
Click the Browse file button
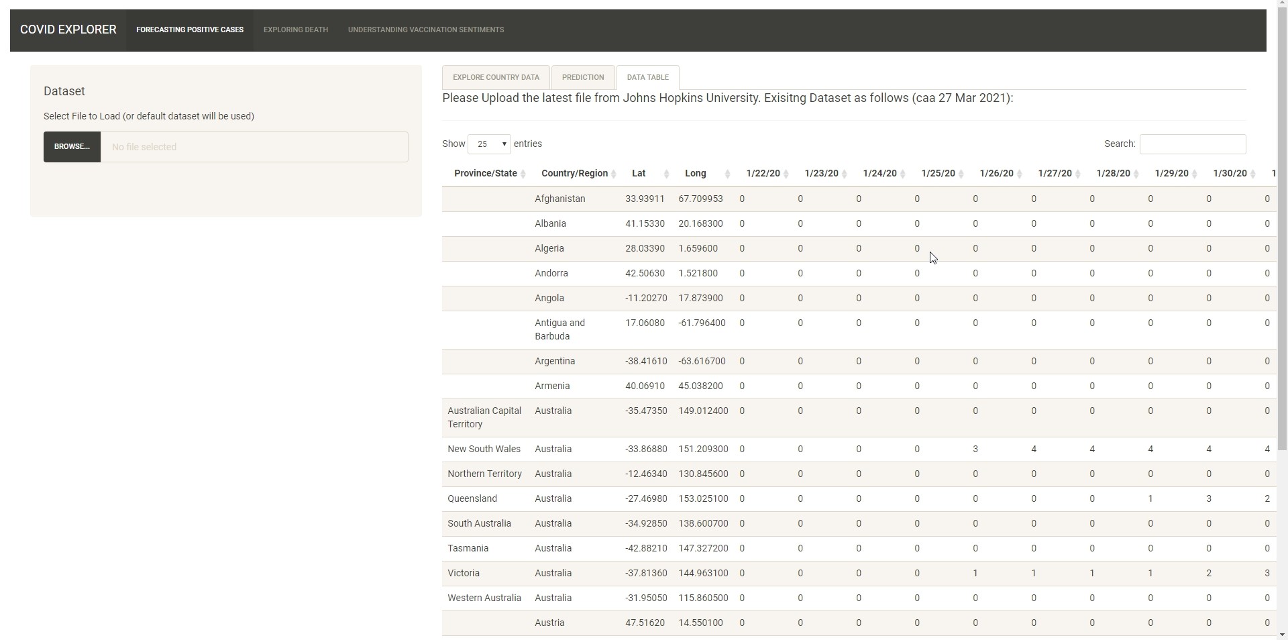(72, 147)
